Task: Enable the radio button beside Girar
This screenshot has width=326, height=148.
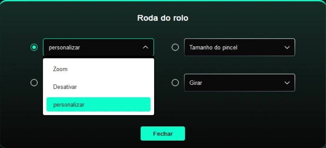Action: pos(175,82)
